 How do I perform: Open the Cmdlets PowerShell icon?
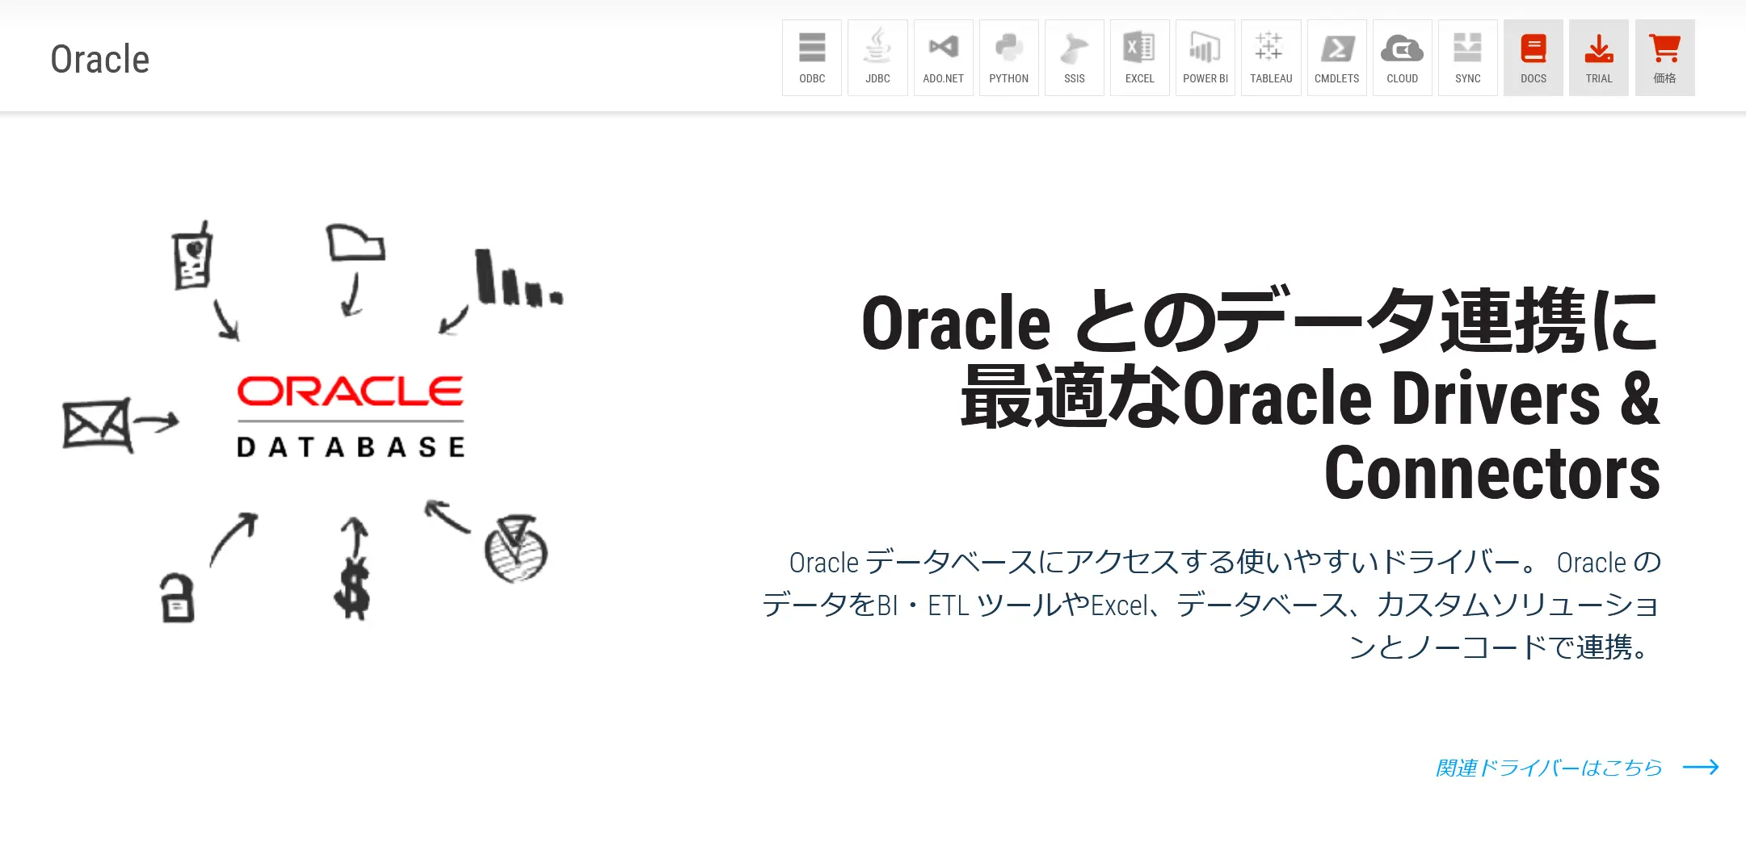tap(1337, 58)
